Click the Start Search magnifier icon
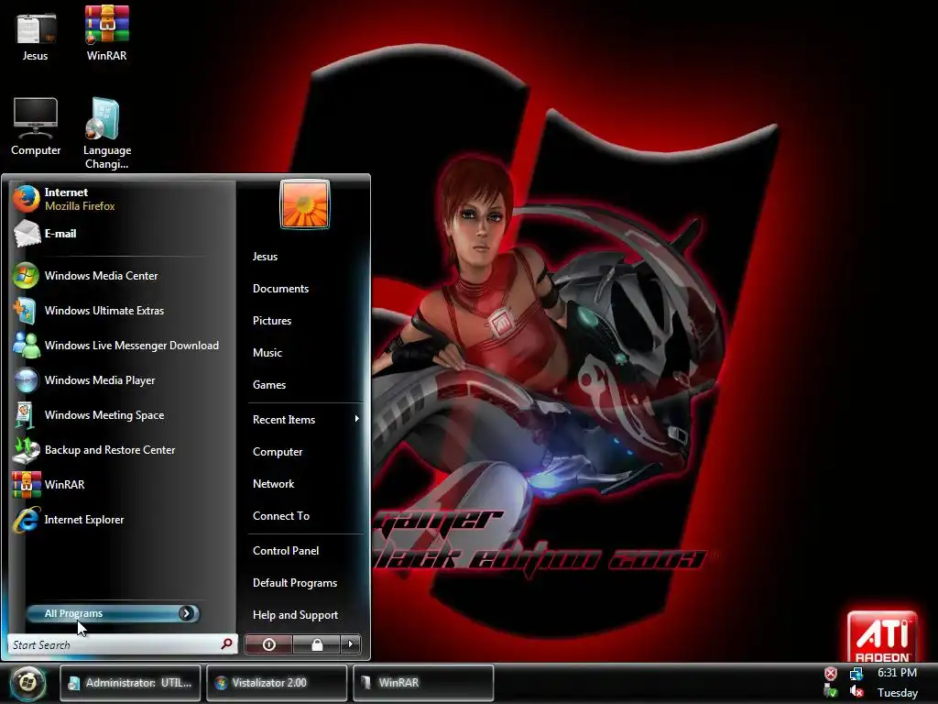Viewport: 938px width, 704px height. point(227,644)
